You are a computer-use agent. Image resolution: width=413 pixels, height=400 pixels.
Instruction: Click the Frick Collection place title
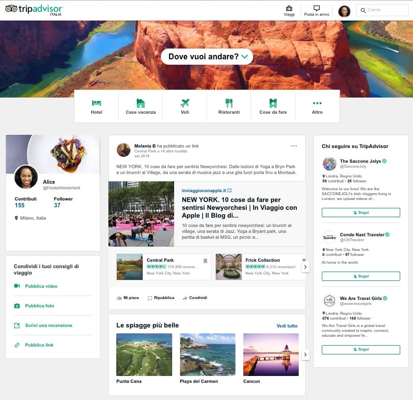tap(262, 260)
